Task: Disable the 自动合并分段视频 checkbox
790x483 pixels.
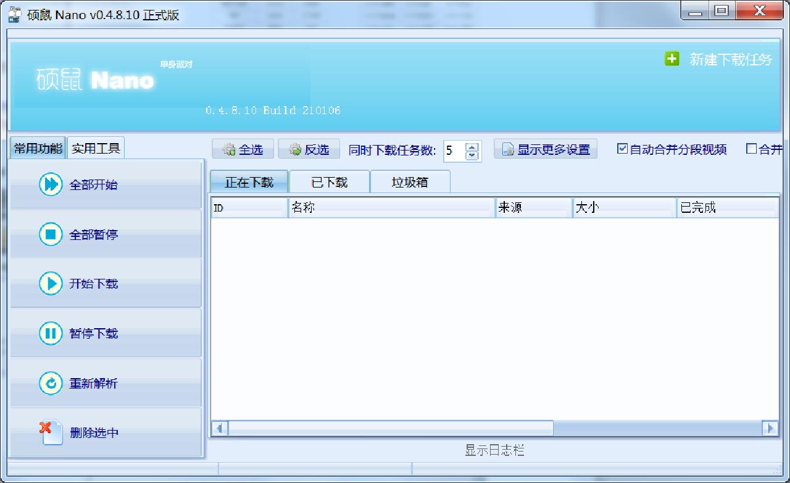Action: click(x=622, y=149)
